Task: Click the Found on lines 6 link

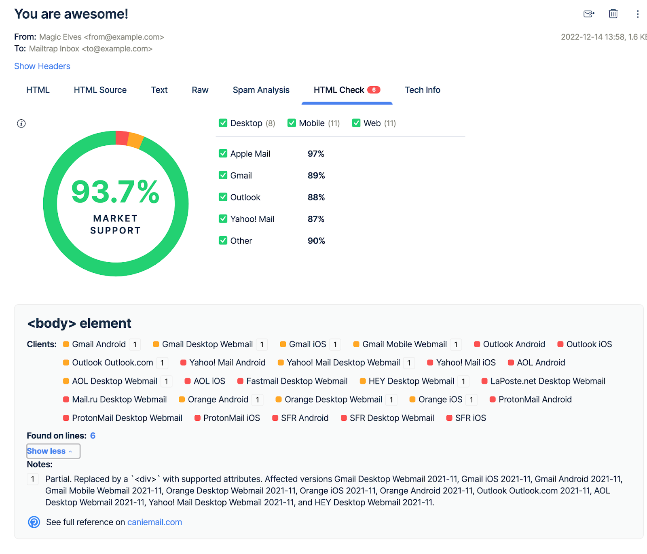Action: coord(93,435)
